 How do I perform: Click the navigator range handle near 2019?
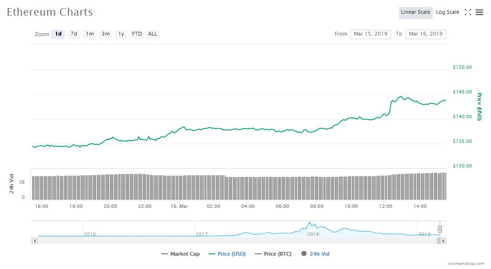pos(440,229)
